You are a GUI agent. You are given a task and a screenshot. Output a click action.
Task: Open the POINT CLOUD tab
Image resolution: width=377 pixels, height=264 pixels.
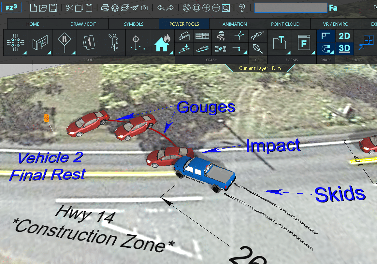click(285, 24)
